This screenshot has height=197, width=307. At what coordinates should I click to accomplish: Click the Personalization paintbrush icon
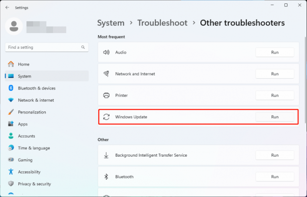coord(11,112)
